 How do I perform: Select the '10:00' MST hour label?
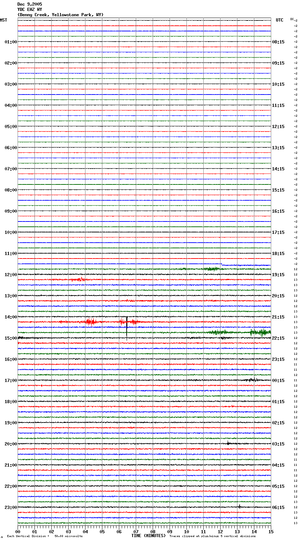pos(11,232)
